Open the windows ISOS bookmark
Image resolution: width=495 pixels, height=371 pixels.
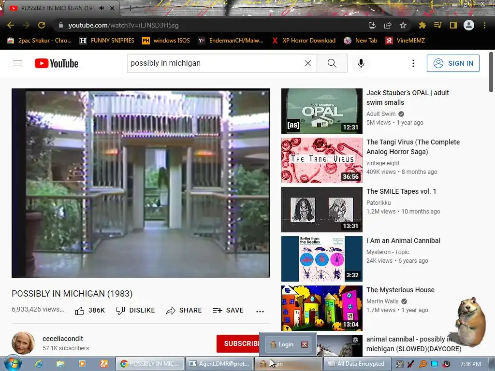[166, 41]
